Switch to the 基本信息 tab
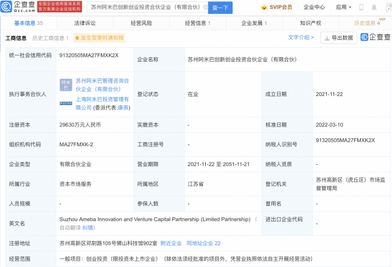 [29, 23]
